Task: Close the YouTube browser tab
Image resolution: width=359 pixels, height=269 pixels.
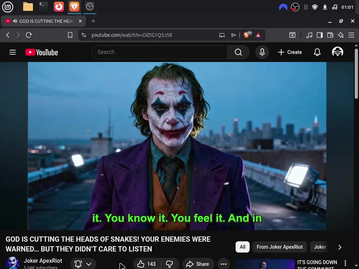Action: pos(80,21)
